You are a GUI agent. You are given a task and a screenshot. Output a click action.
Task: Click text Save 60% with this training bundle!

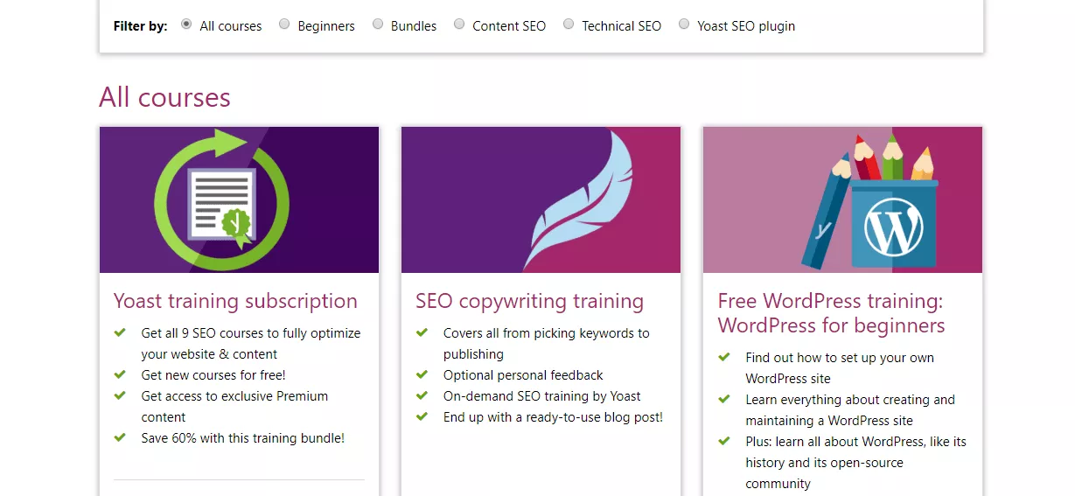point(243,438)
